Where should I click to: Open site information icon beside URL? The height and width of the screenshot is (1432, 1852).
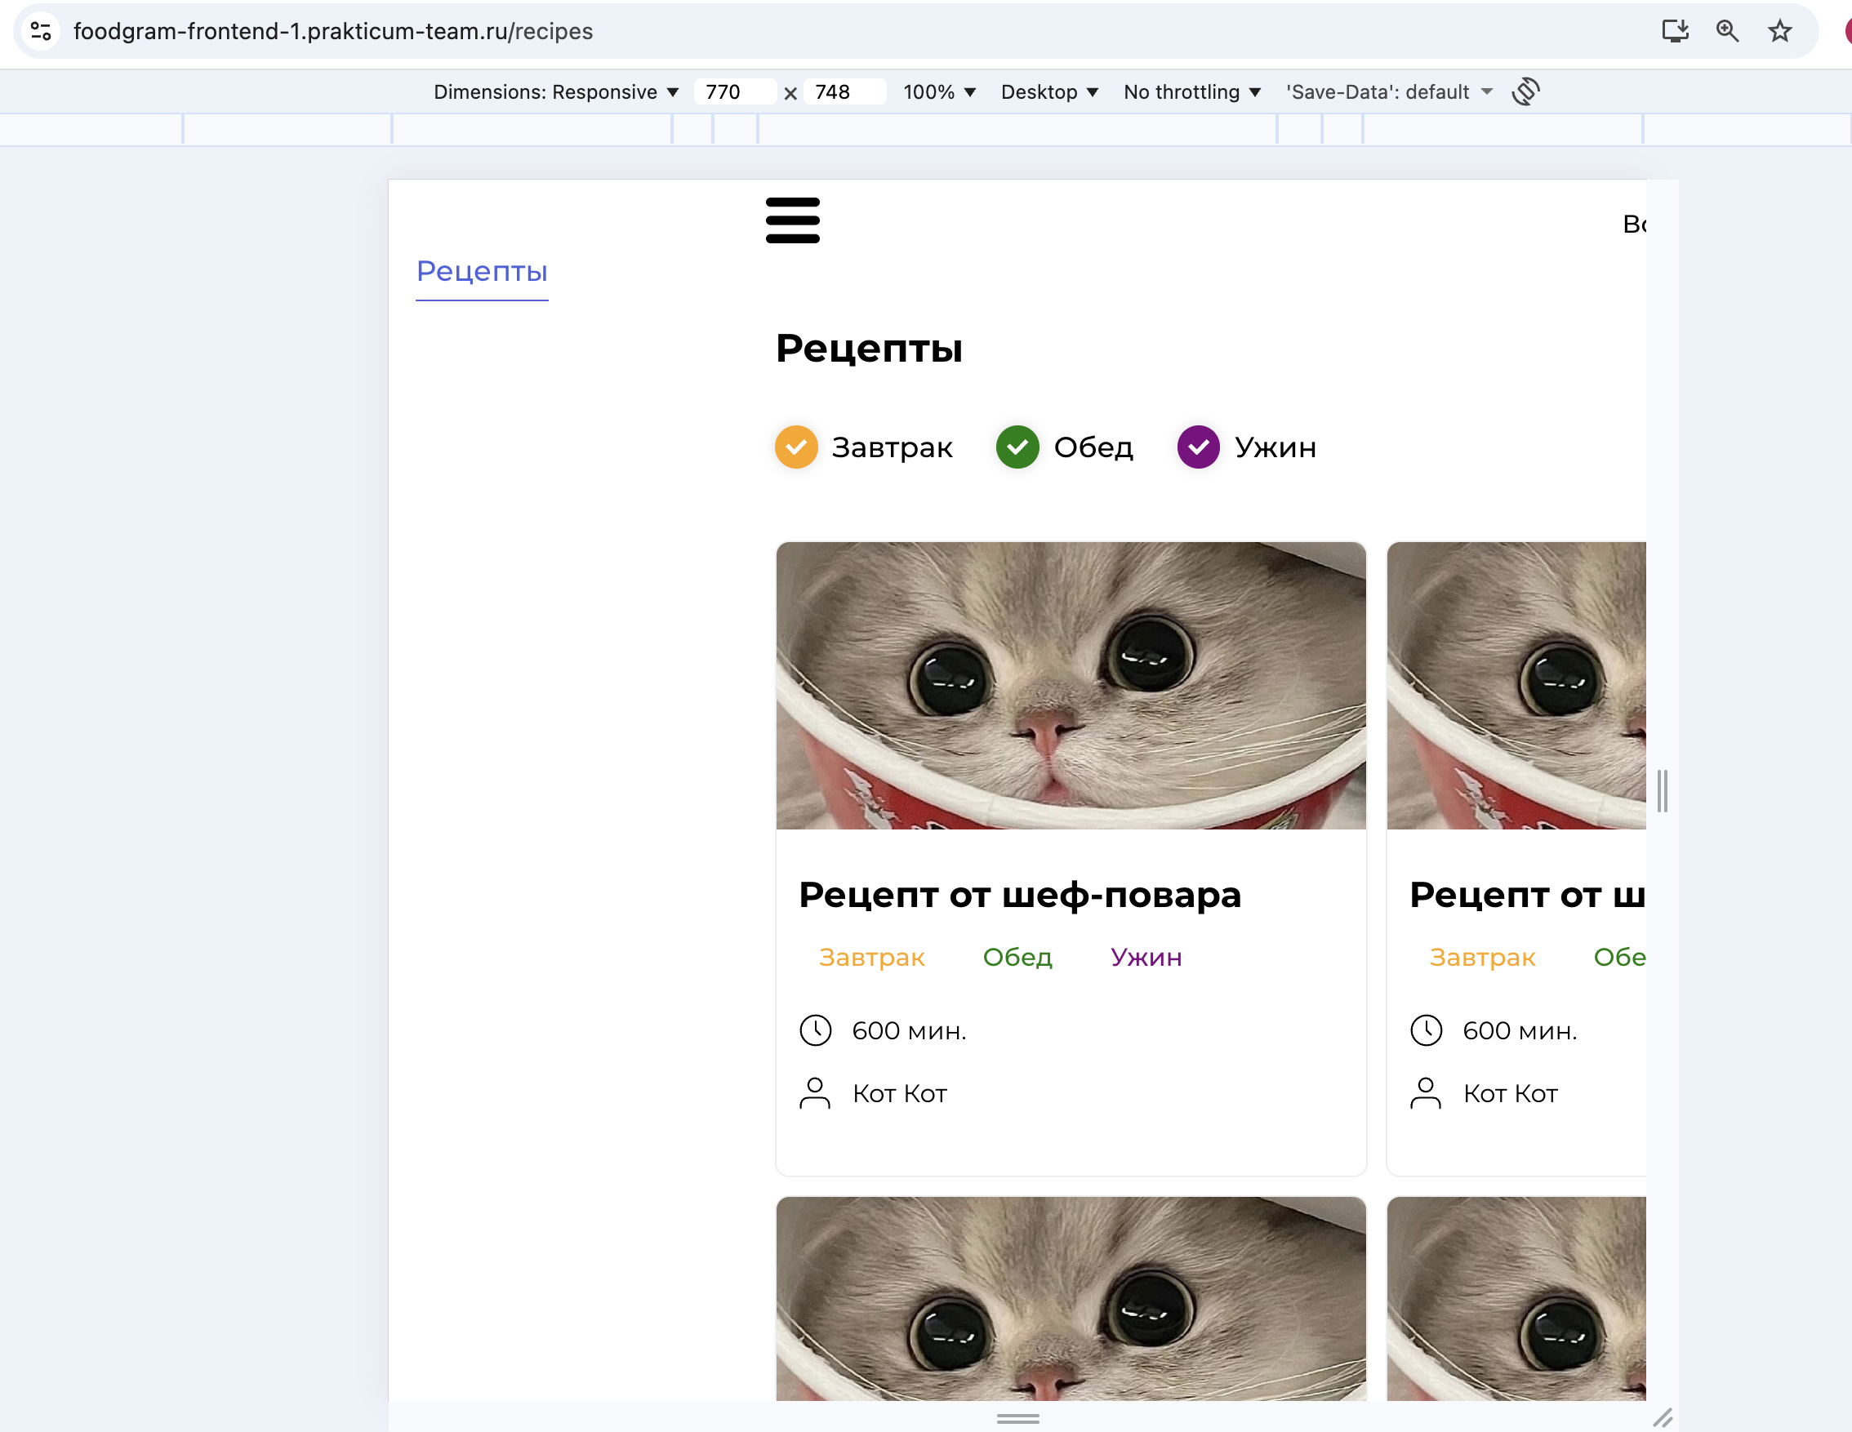click(x=41, y=31)
